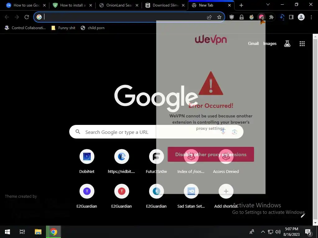
Task: Click the Google icon in address bar
Action: (x=39, y=17)
